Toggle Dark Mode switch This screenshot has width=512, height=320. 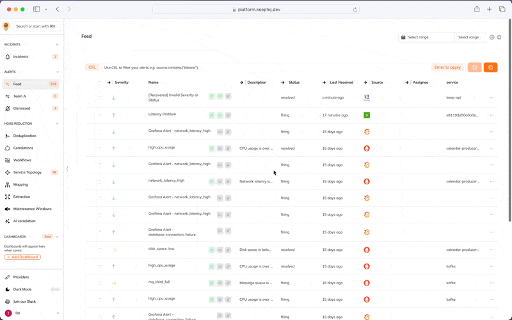coord(55,289)
